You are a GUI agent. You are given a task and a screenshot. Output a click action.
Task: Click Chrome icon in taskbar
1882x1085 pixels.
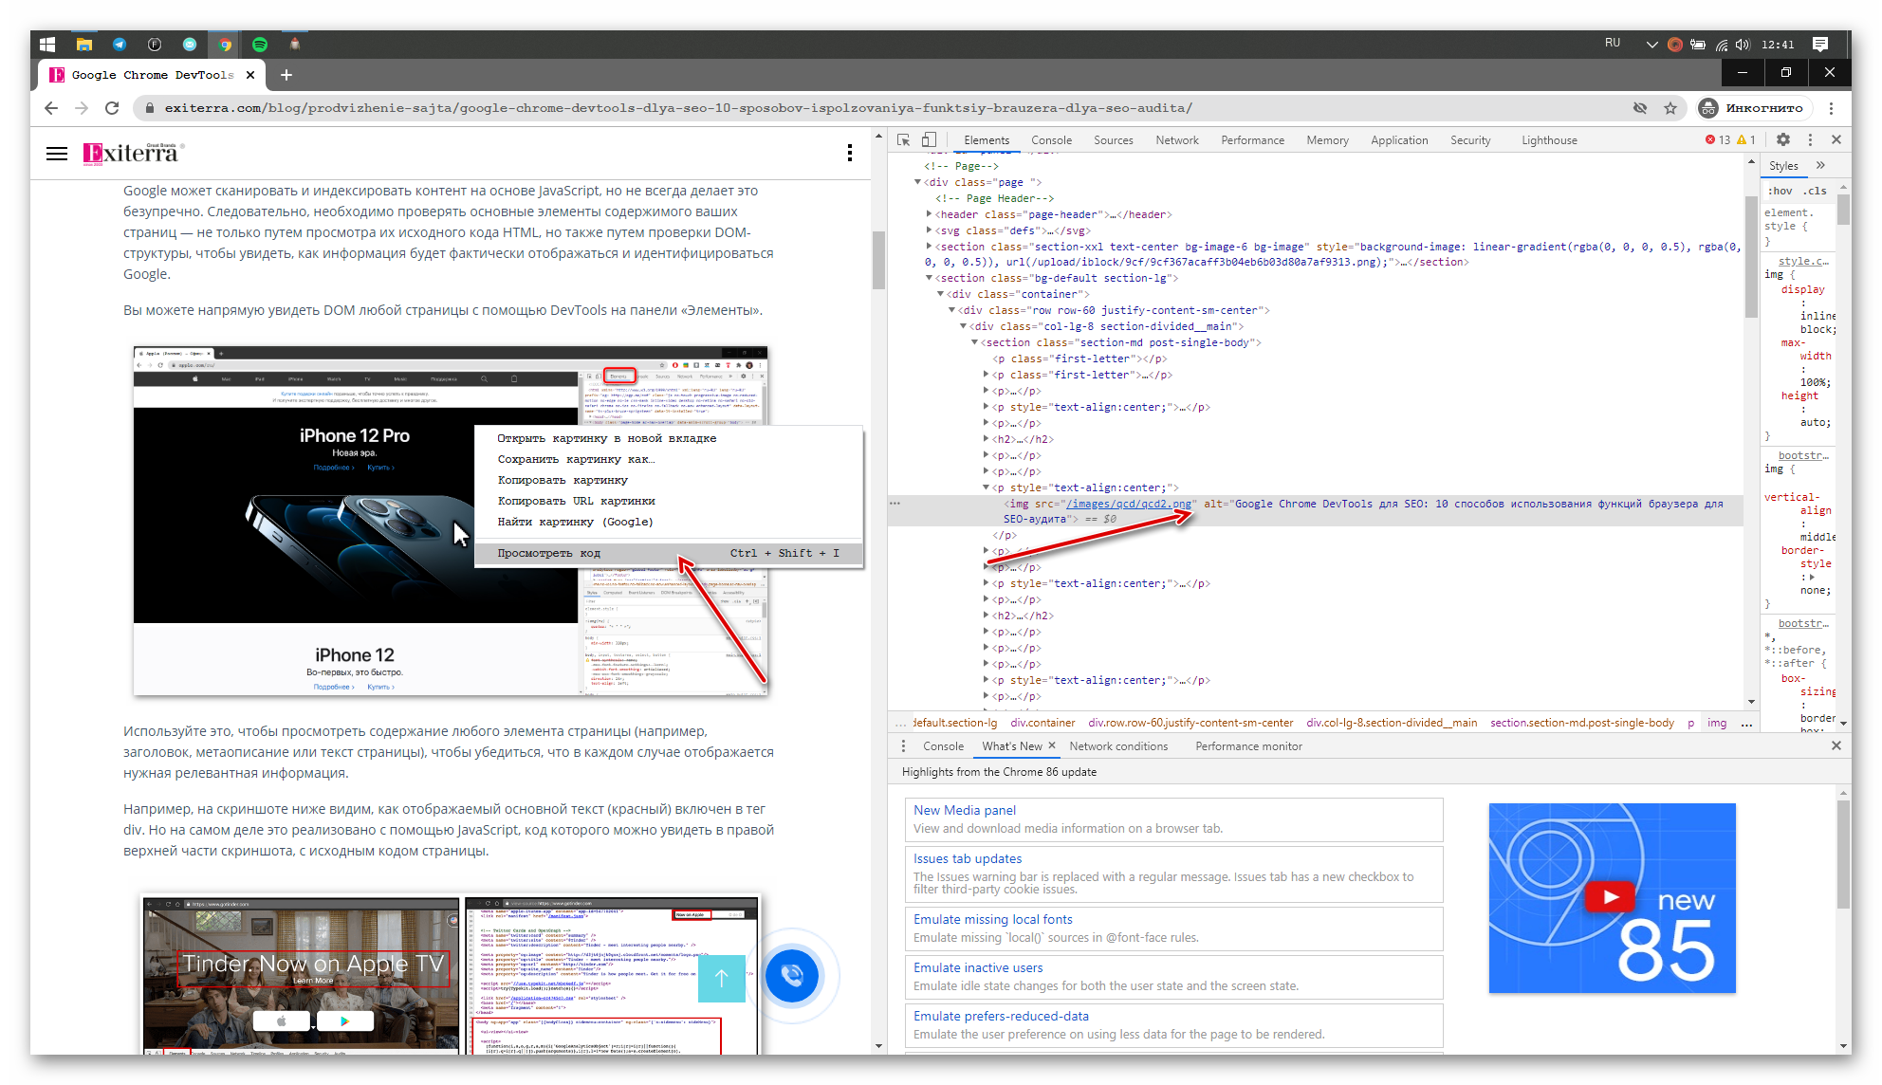pyautogui.click(x=225, y=44)
